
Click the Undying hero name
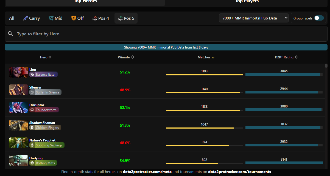pyautogui.click(x=36, y=158)
